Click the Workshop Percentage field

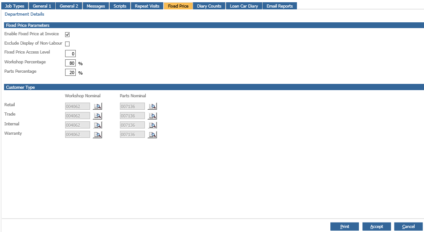tap(70, 63)
